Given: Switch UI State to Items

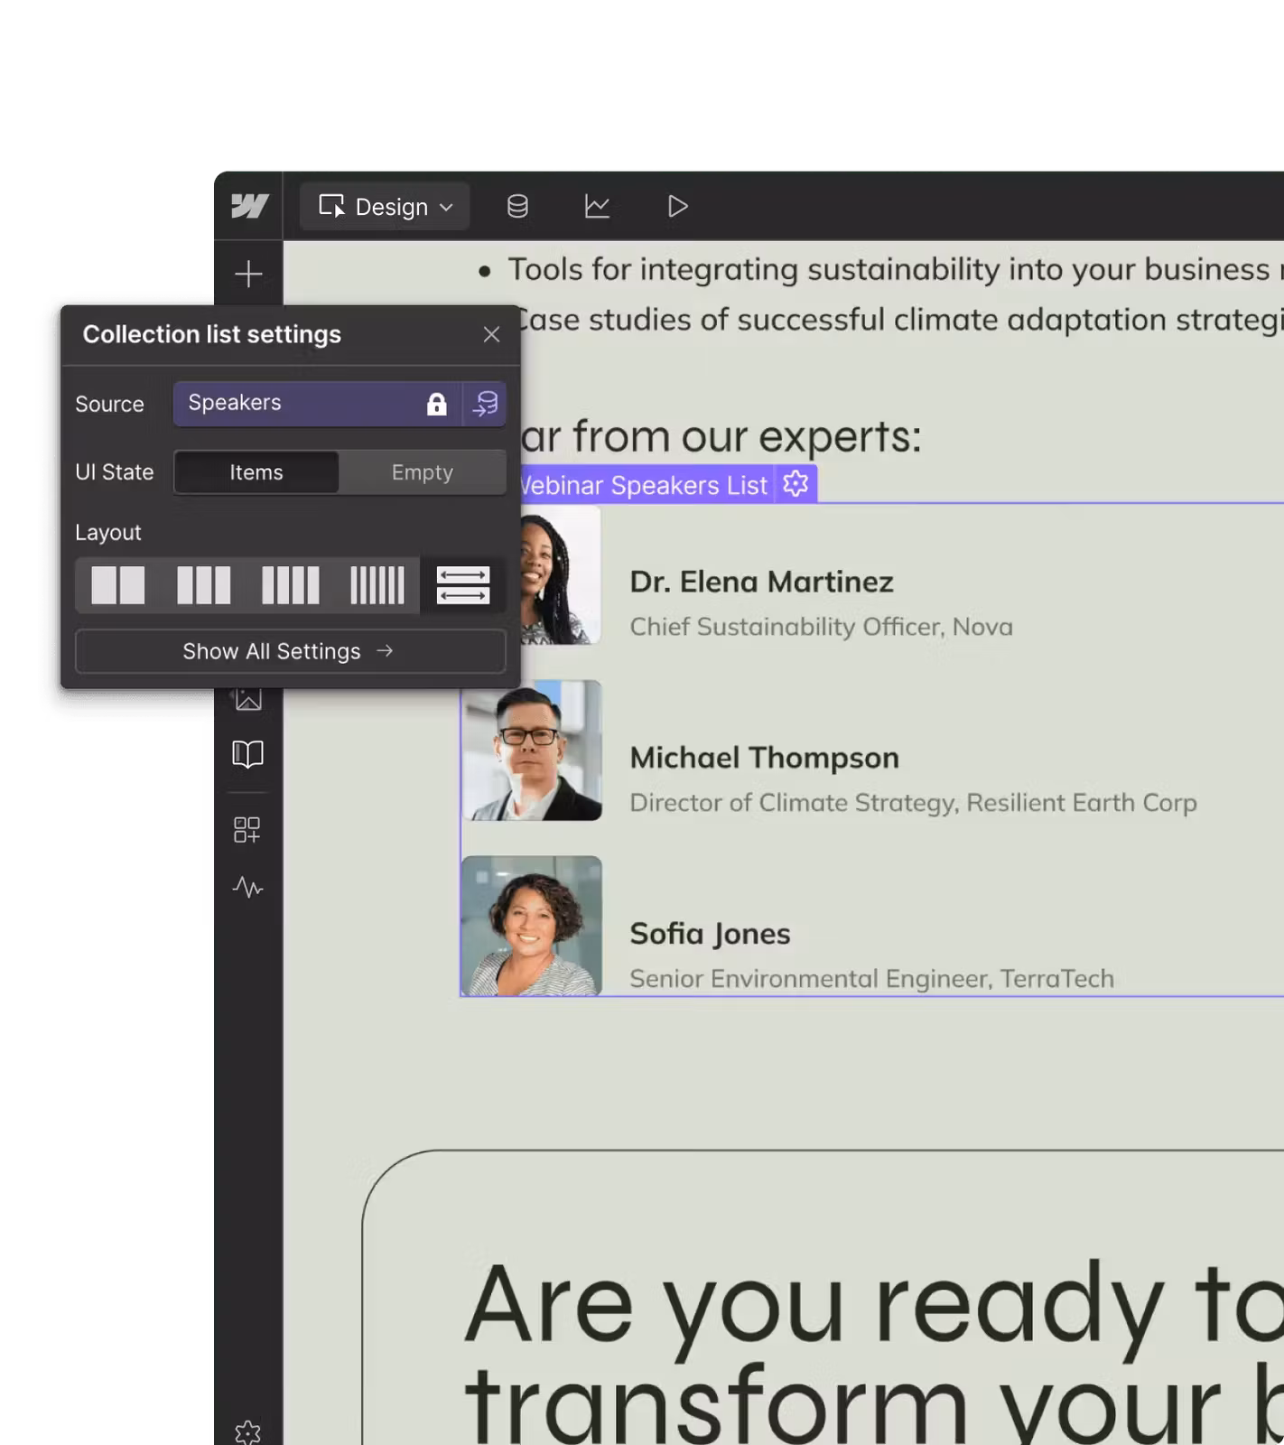Looking at the screenshot, I should click(256, 472).
